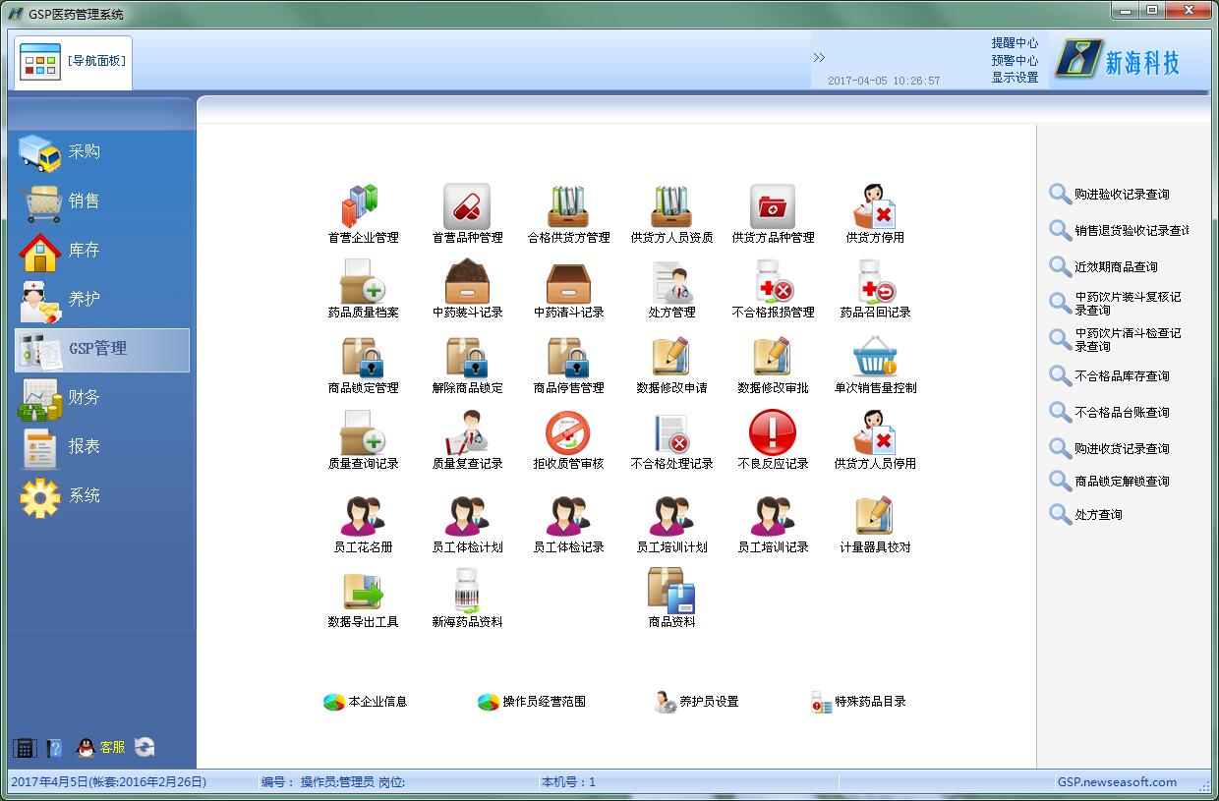This screenshot has height=801, width=1219.
Task: Select 系统 in sidebar
Action: (102, 496)
